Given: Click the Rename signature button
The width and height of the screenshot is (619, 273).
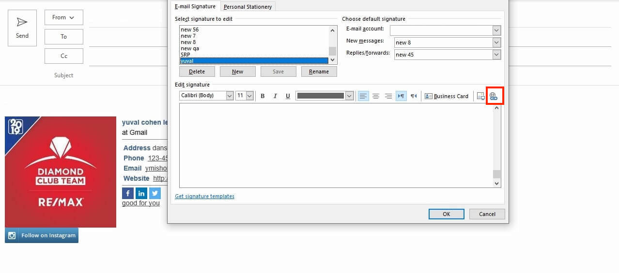Looking at the screenshot, I should coord(319,72).
